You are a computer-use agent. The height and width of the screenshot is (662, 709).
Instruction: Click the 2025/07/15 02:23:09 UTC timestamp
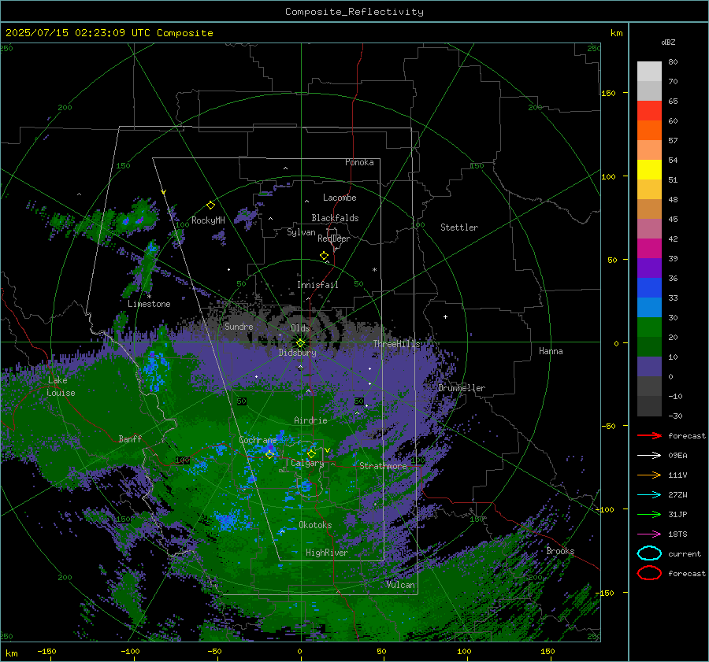[109, 33]
